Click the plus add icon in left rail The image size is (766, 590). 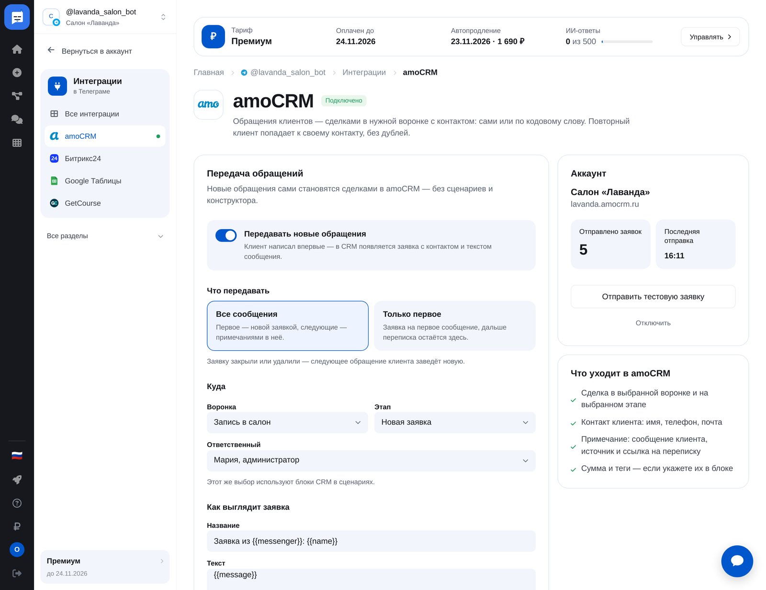[17, 73]
